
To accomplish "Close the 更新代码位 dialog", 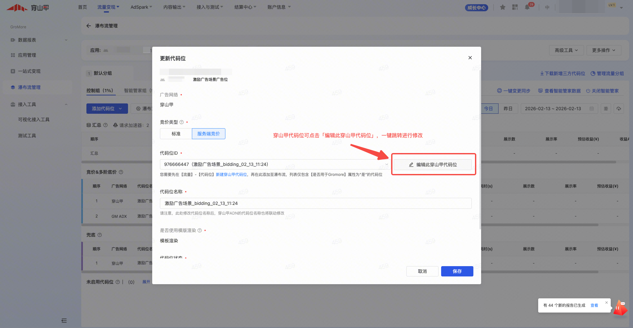I will pyautogui.click(x=470, y=58).
